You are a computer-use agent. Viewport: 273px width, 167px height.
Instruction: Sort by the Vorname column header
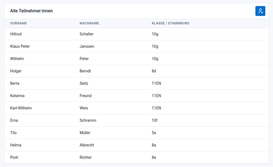18,23
